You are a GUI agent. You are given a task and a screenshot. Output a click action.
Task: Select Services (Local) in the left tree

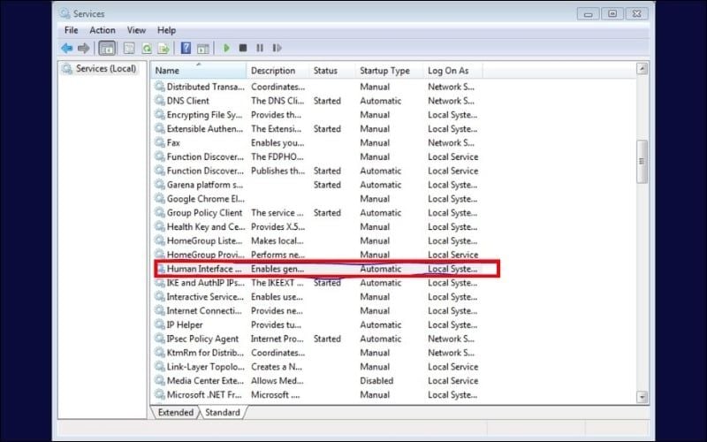[105, 69]
